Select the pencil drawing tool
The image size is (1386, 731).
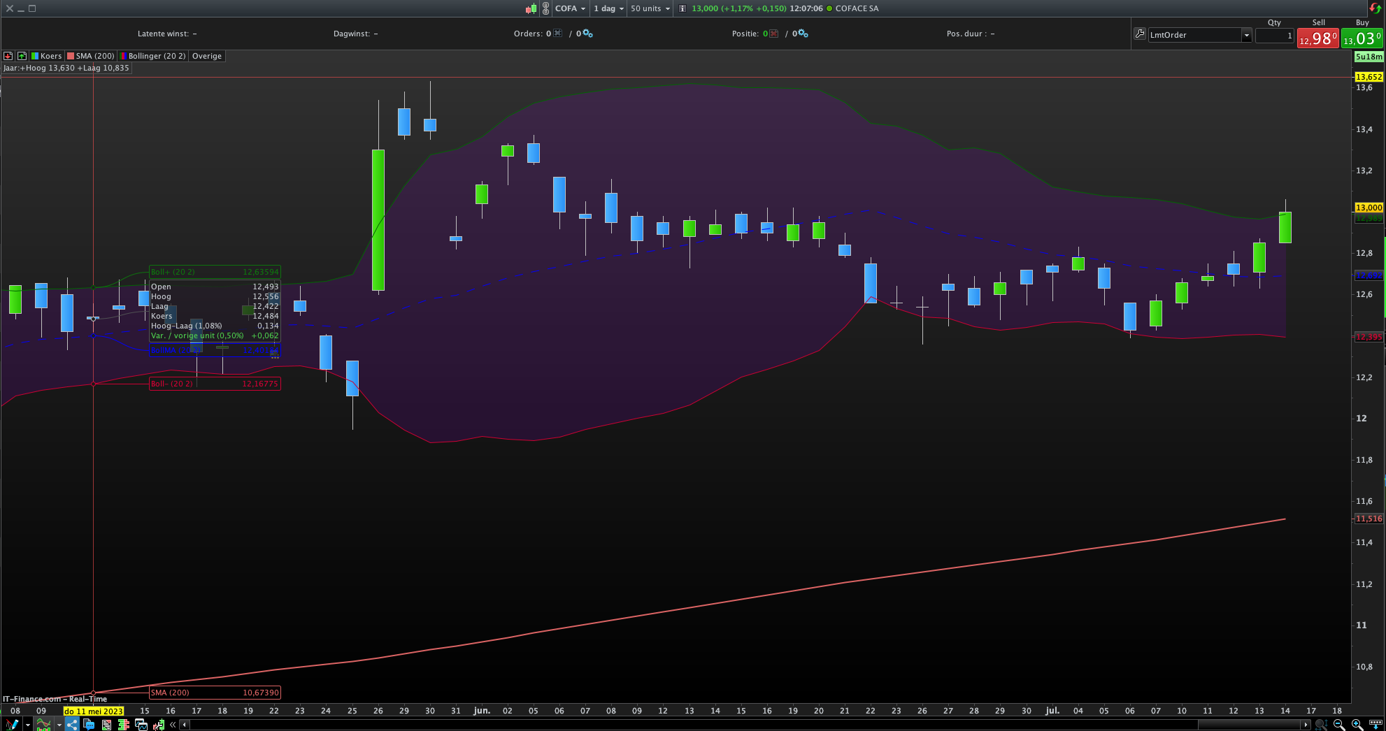[12, 725]
